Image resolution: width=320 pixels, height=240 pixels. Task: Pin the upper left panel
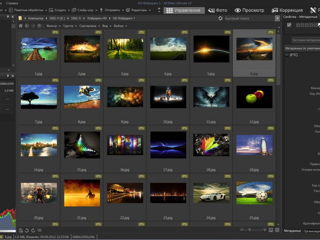8,17
